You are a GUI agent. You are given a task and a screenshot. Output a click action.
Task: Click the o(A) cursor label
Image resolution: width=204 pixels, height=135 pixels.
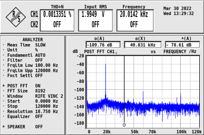coord(99,39)
